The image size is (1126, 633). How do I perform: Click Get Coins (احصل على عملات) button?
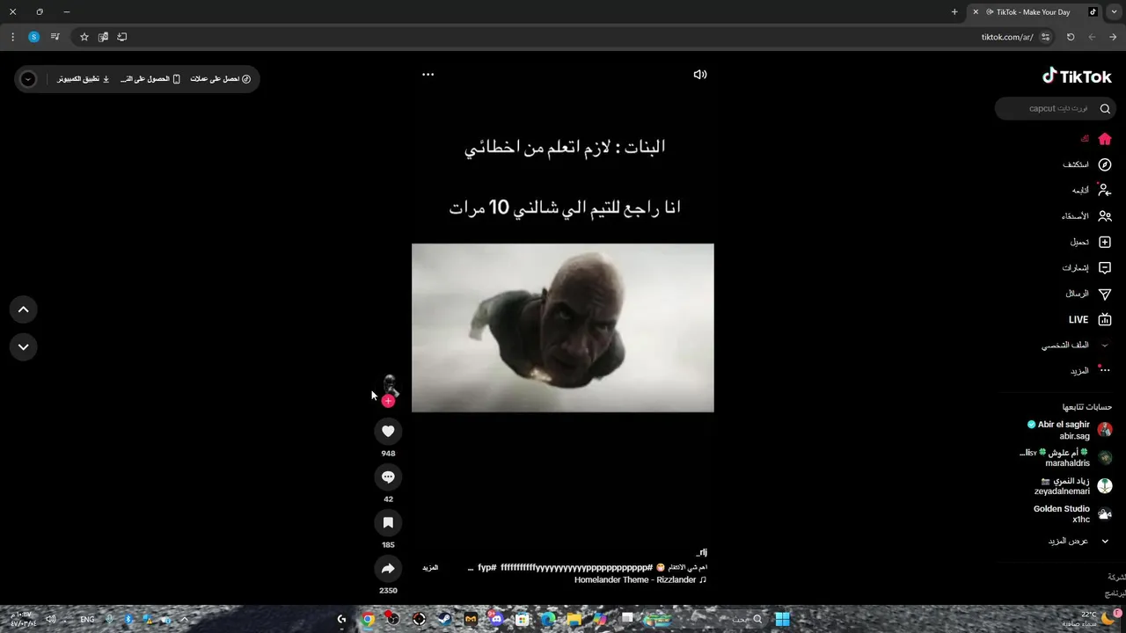pos(221,79)
